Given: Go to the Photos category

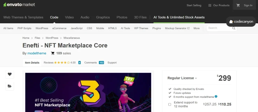Looking at the screenshot, I should (122, 17).
